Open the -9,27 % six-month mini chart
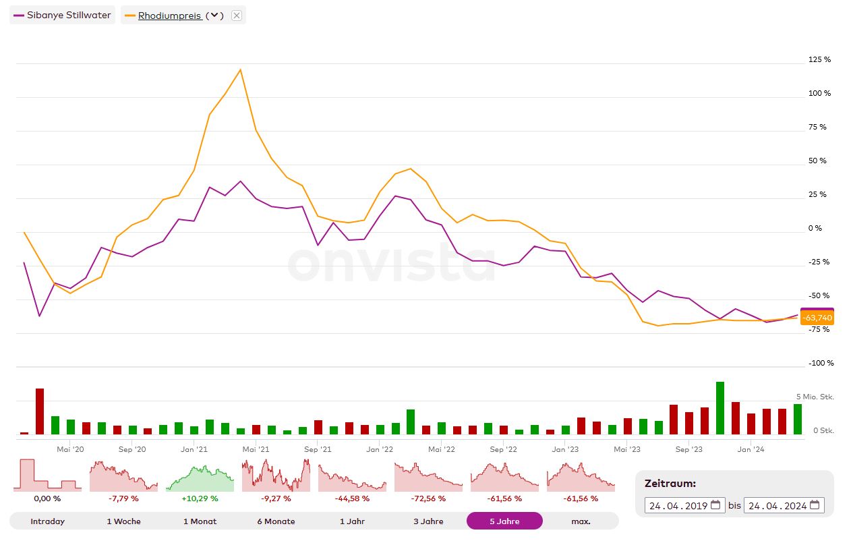The width and height of the screenshot is (851, 543). tap(276, 475)
